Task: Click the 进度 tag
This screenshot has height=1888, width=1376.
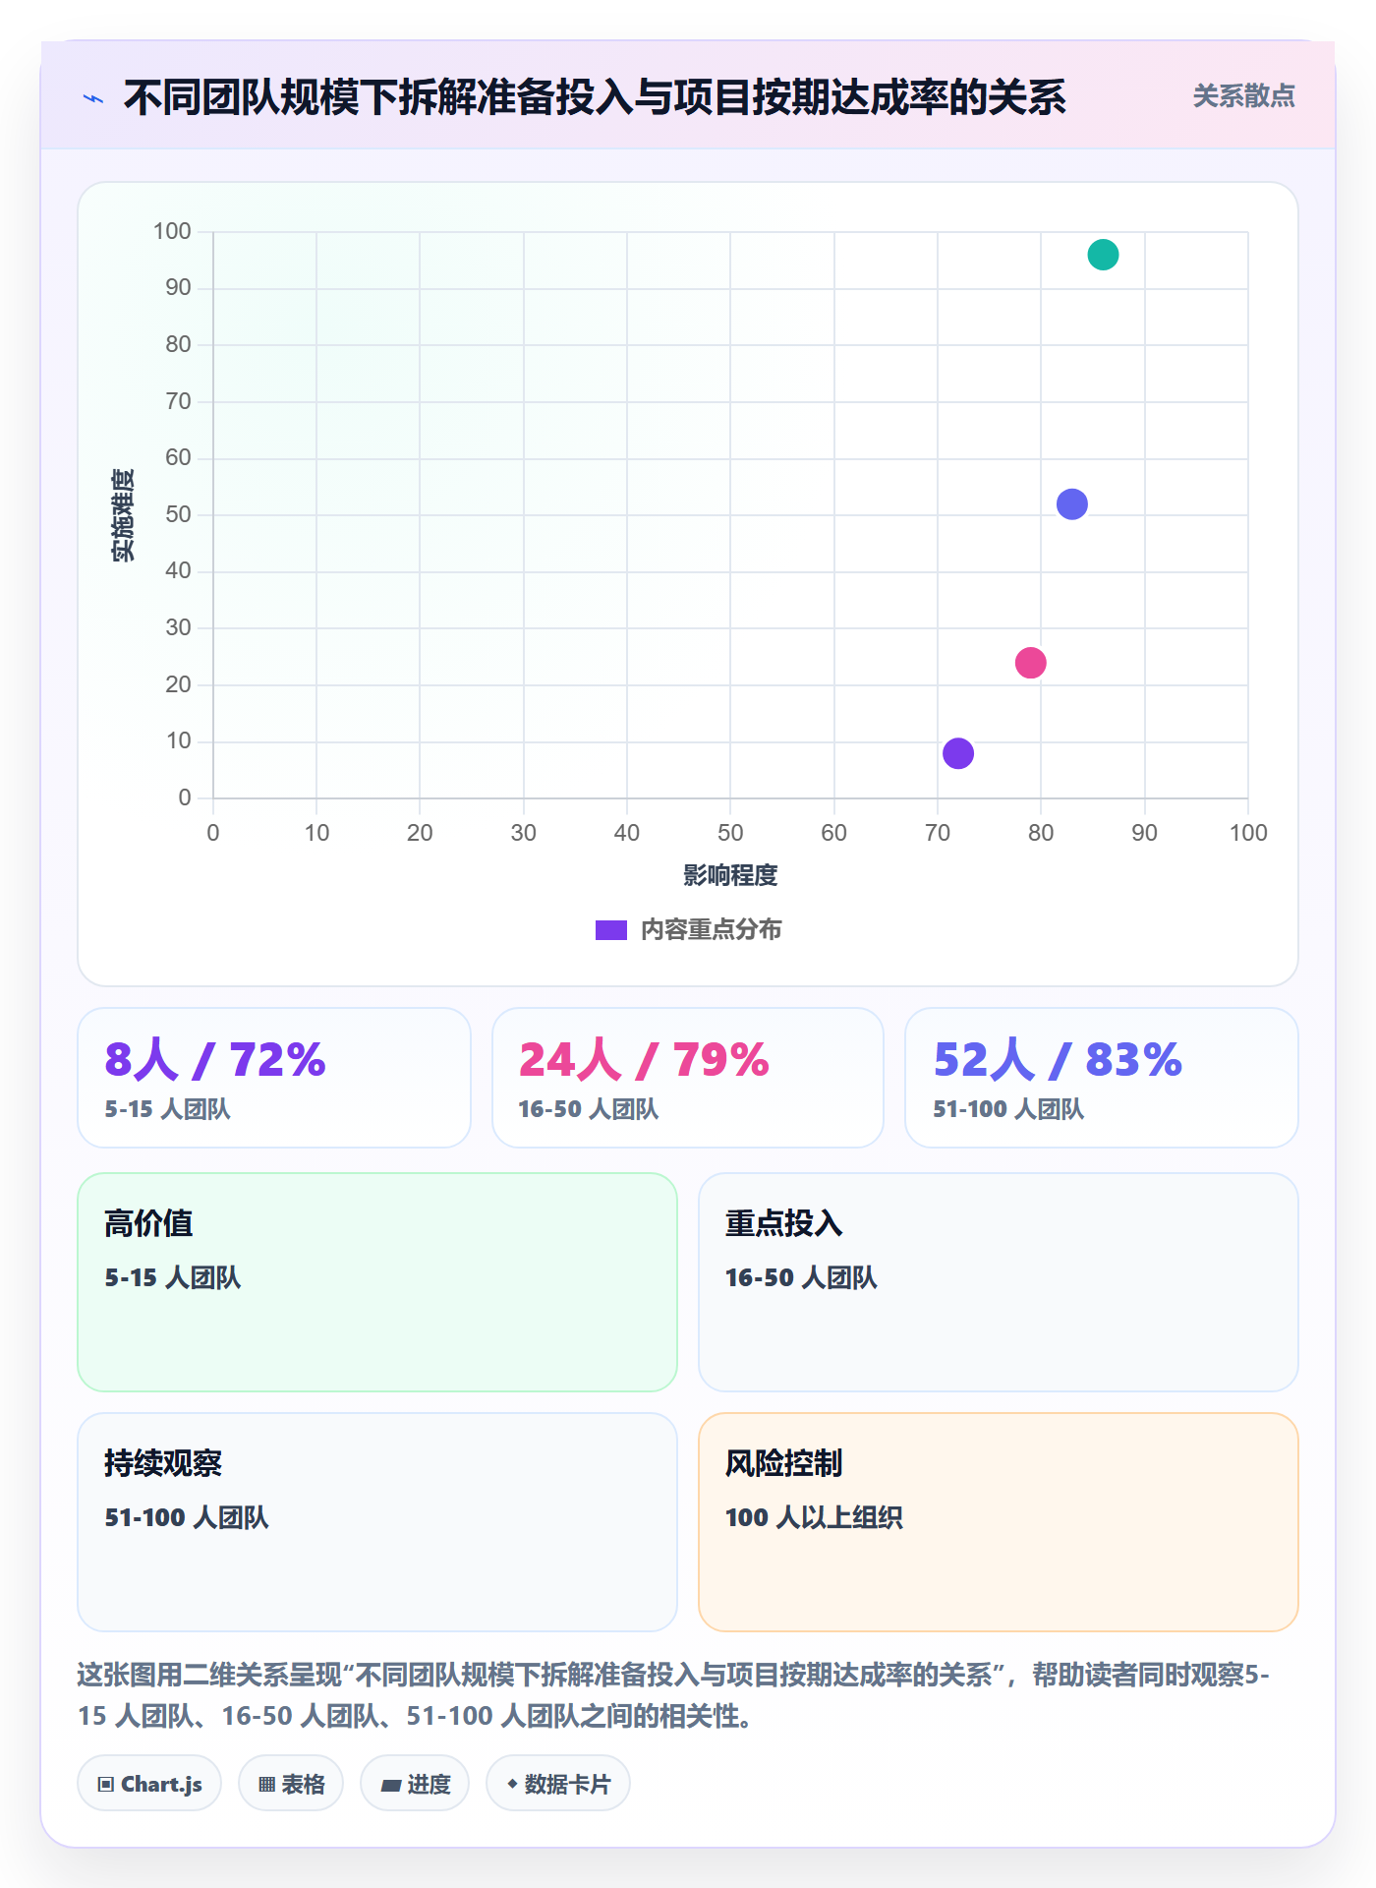Action: 415,1784
